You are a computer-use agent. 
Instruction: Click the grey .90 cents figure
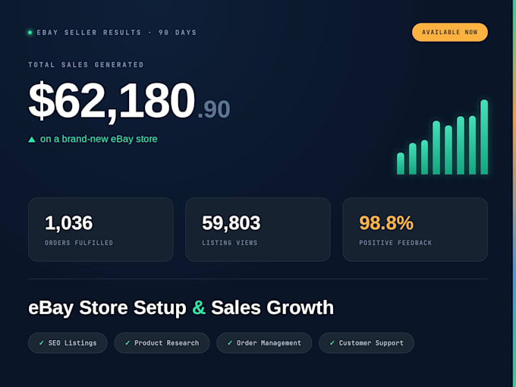pyautogui.click(x=213, y=110)
